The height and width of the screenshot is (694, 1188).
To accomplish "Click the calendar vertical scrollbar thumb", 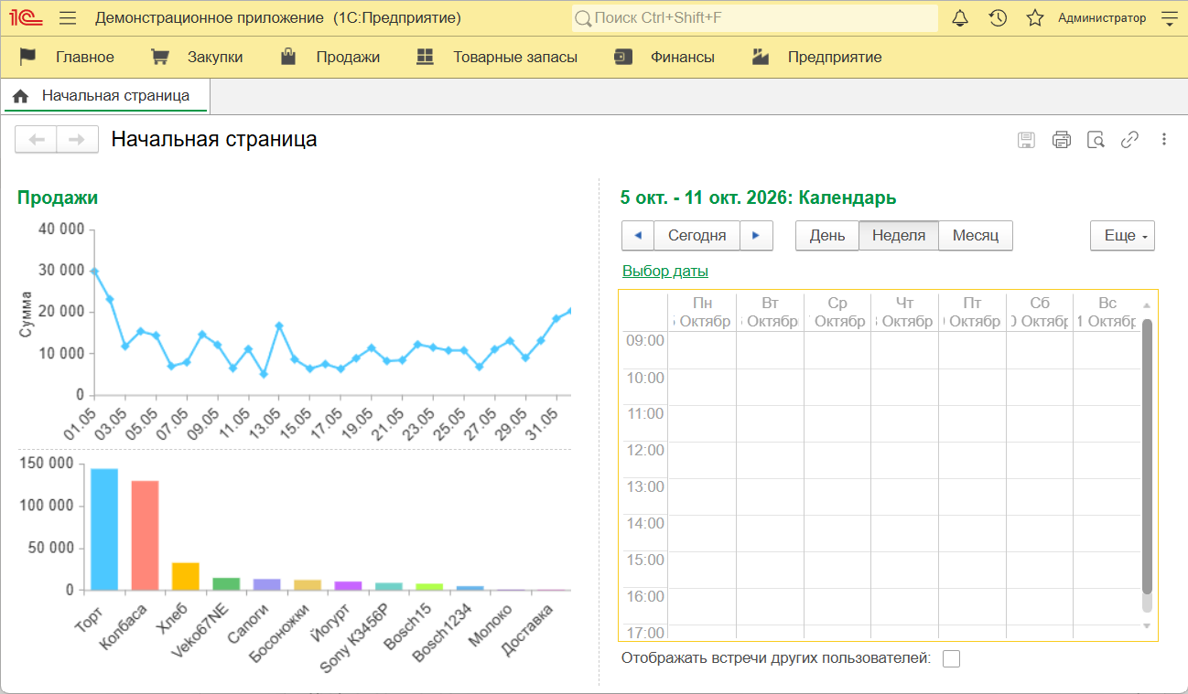I will 1147,457.
